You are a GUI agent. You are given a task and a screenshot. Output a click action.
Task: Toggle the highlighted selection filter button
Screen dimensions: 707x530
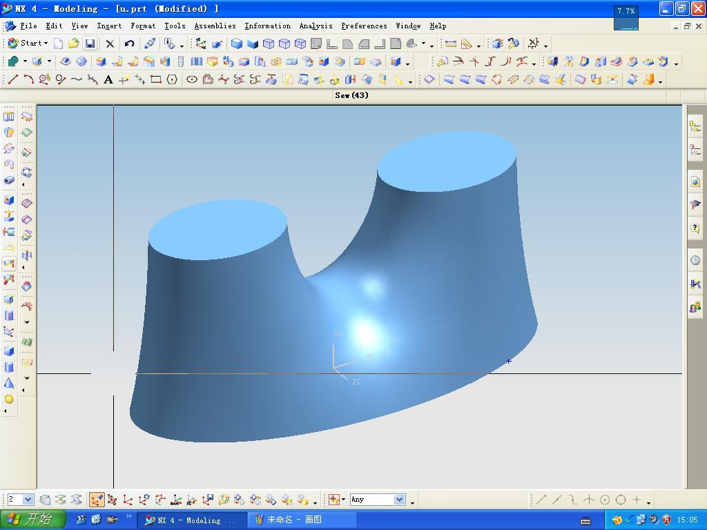97,500
